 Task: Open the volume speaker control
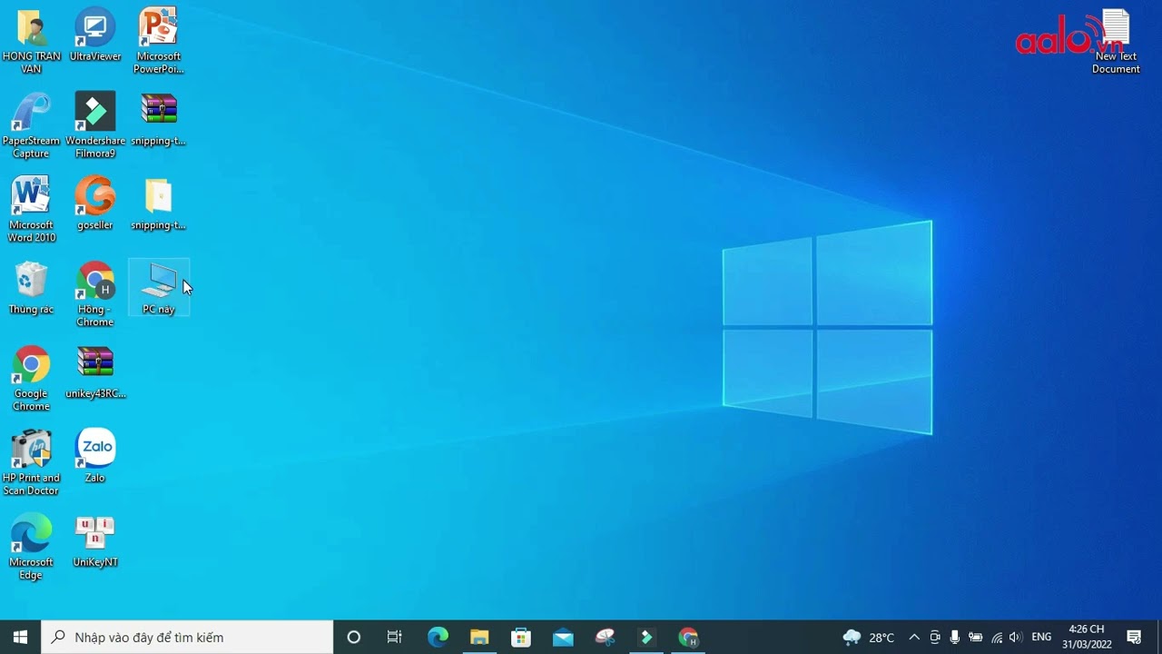click(x=1016, y=638)
